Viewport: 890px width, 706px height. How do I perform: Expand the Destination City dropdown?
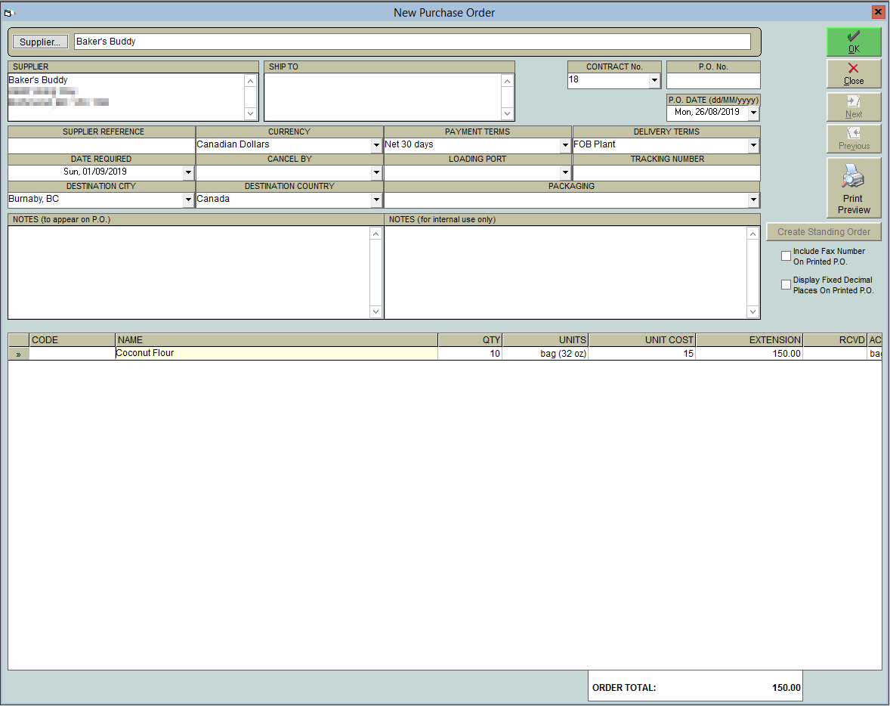(188, 200)
